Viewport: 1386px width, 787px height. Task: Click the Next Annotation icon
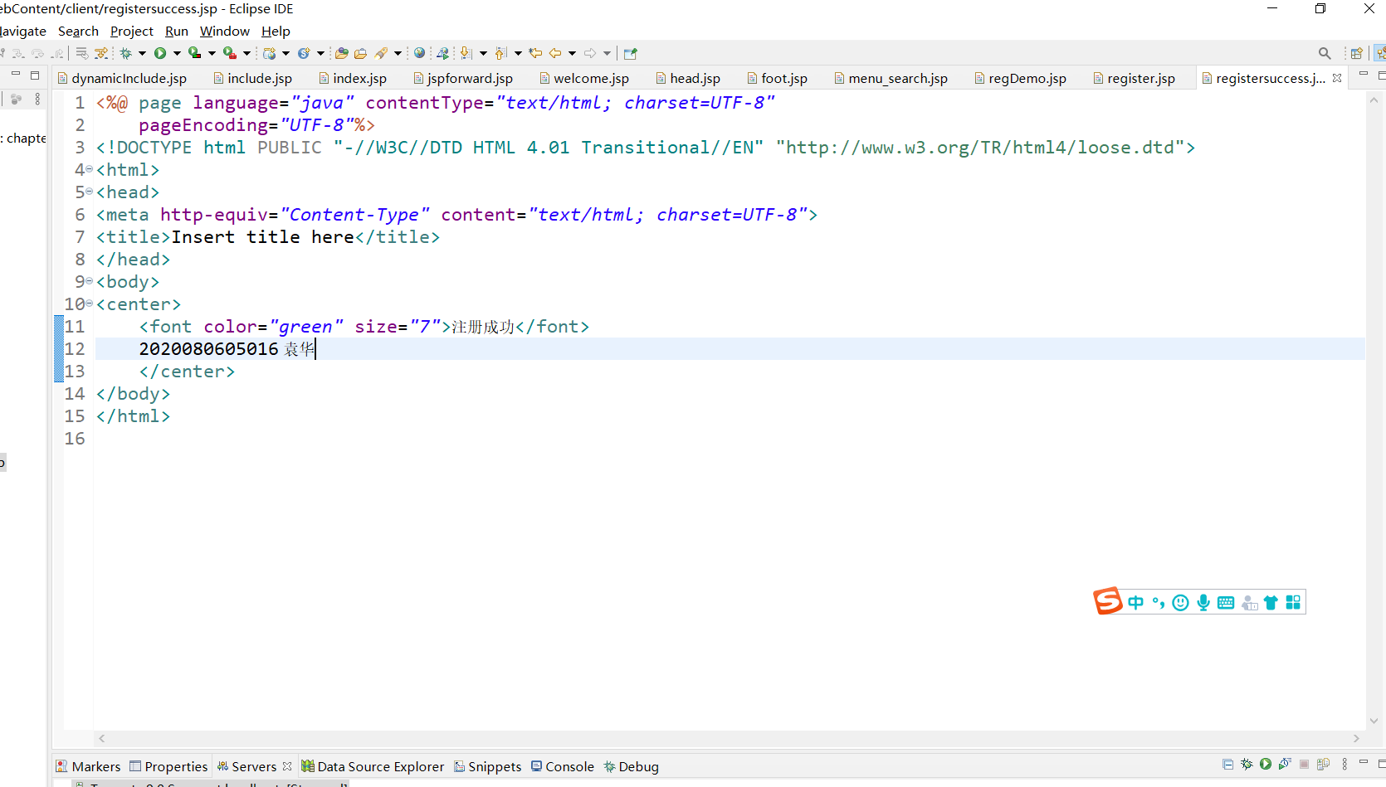[466, 53]
